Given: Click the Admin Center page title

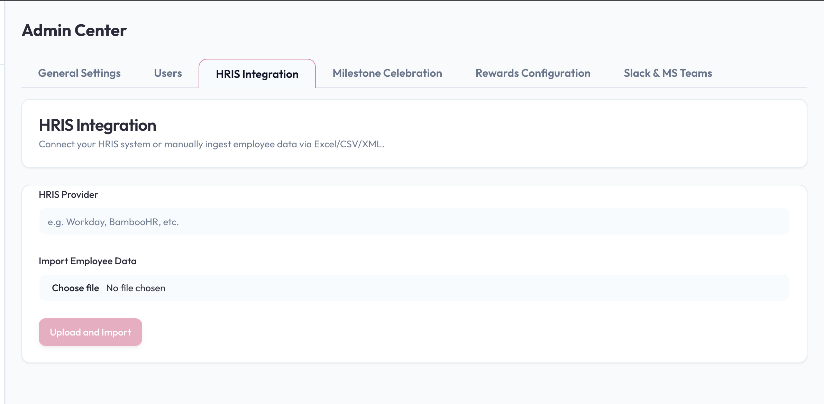Looking at the screenshot, I should pyautogui.click(x=74, y=30).
